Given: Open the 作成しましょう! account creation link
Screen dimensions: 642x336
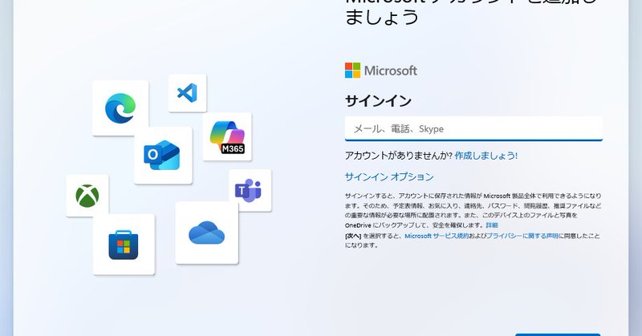Looking at the screenshot, I should pyautogui.click(x=486, y=156).
